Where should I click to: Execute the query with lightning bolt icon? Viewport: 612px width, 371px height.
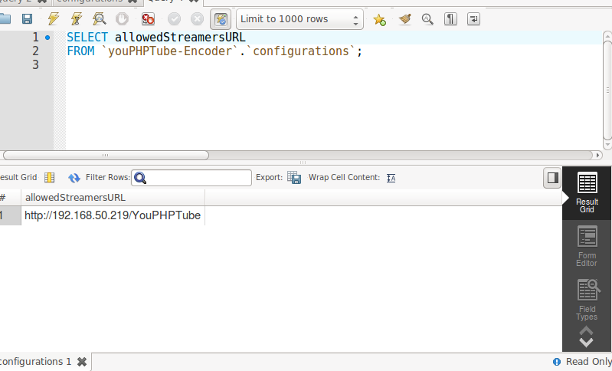[54, 18]
